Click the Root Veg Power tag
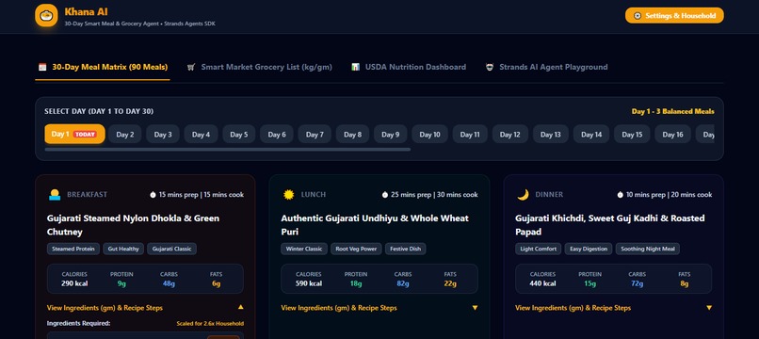The image size is (759, 339). tap(356, 249)
